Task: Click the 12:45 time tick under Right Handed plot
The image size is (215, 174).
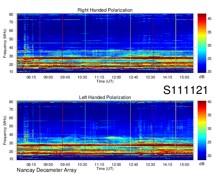Action: click(x=133, y=77)
